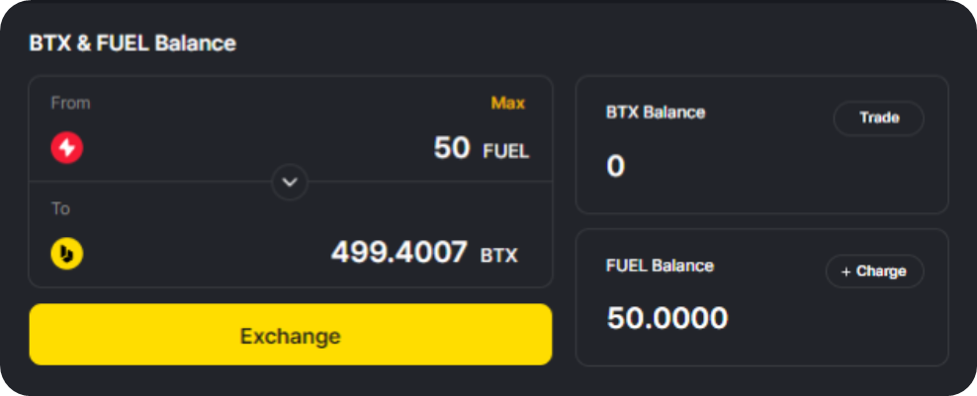Viewport: 977px width, 396px height.
Task: Click the BTX Balance value 0
Action: [616, 166]
